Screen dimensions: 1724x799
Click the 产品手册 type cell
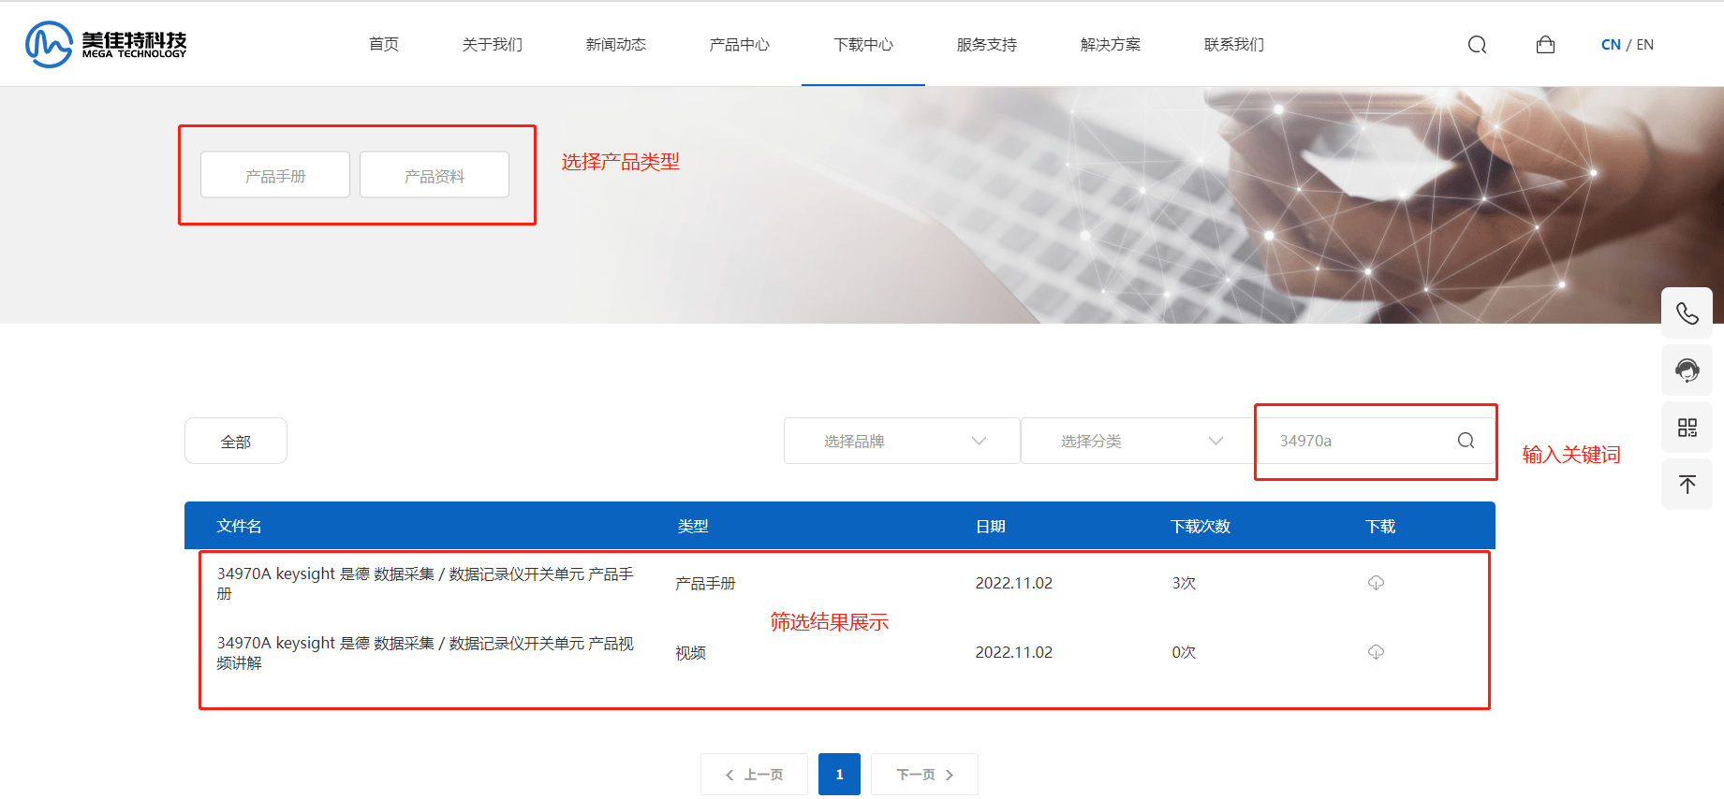(705, 583)
